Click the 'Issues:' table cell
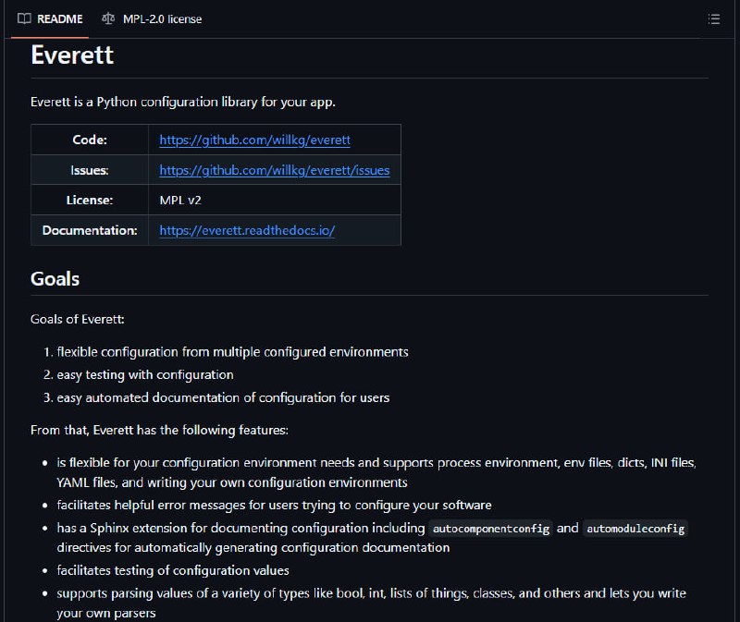This screenshot has height=622, width=740. coord(90,170)
